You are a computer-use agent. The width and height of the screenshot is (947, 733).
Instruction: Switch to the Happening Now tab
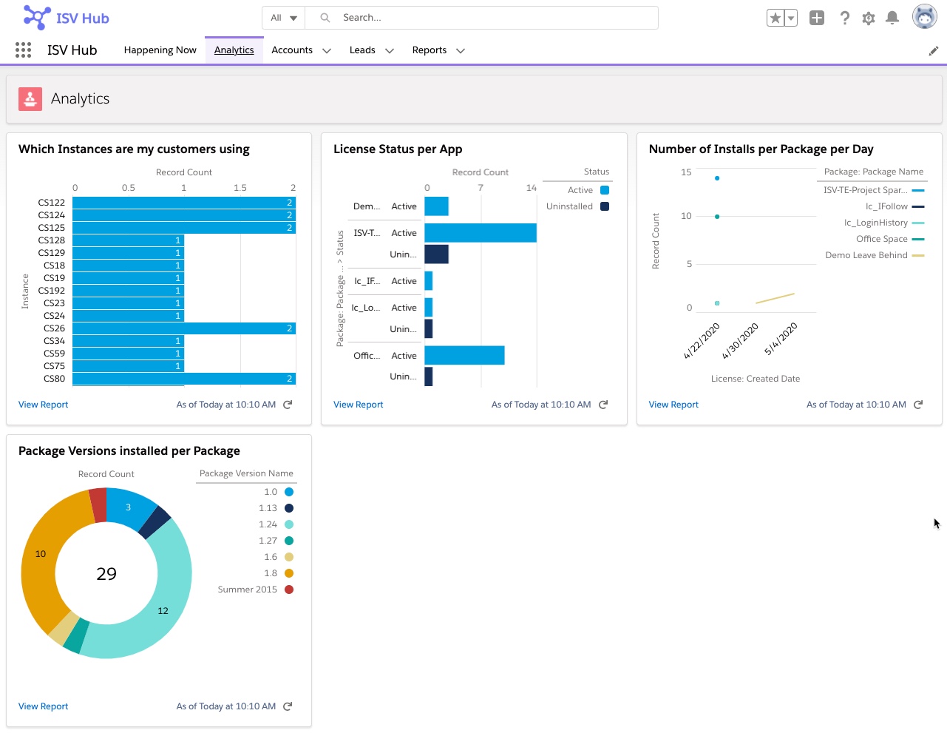coord(160,50)
